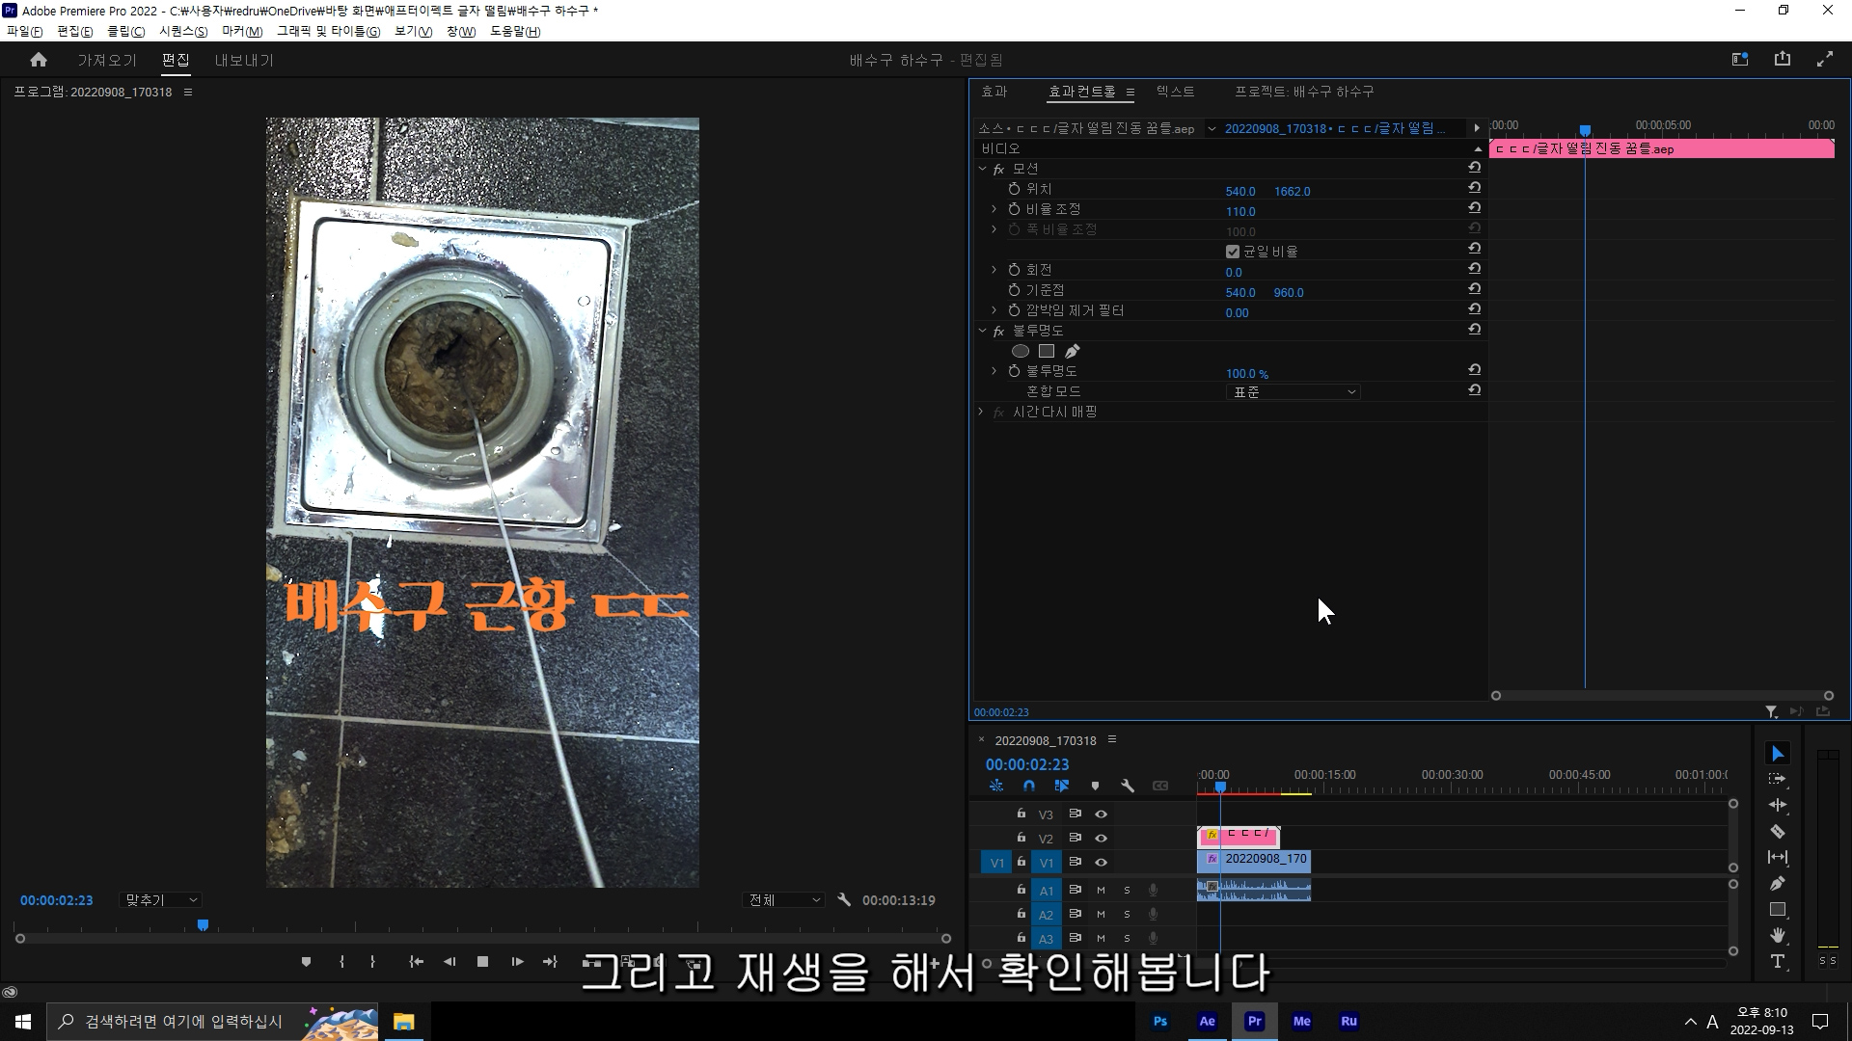Hide the V2 track output eye
Screen dimensions: 1852x1041
coord(1101,838)
